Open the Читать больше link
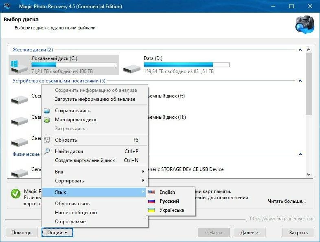The height and width of the screenshot is (242, 320). click(287, 201)
